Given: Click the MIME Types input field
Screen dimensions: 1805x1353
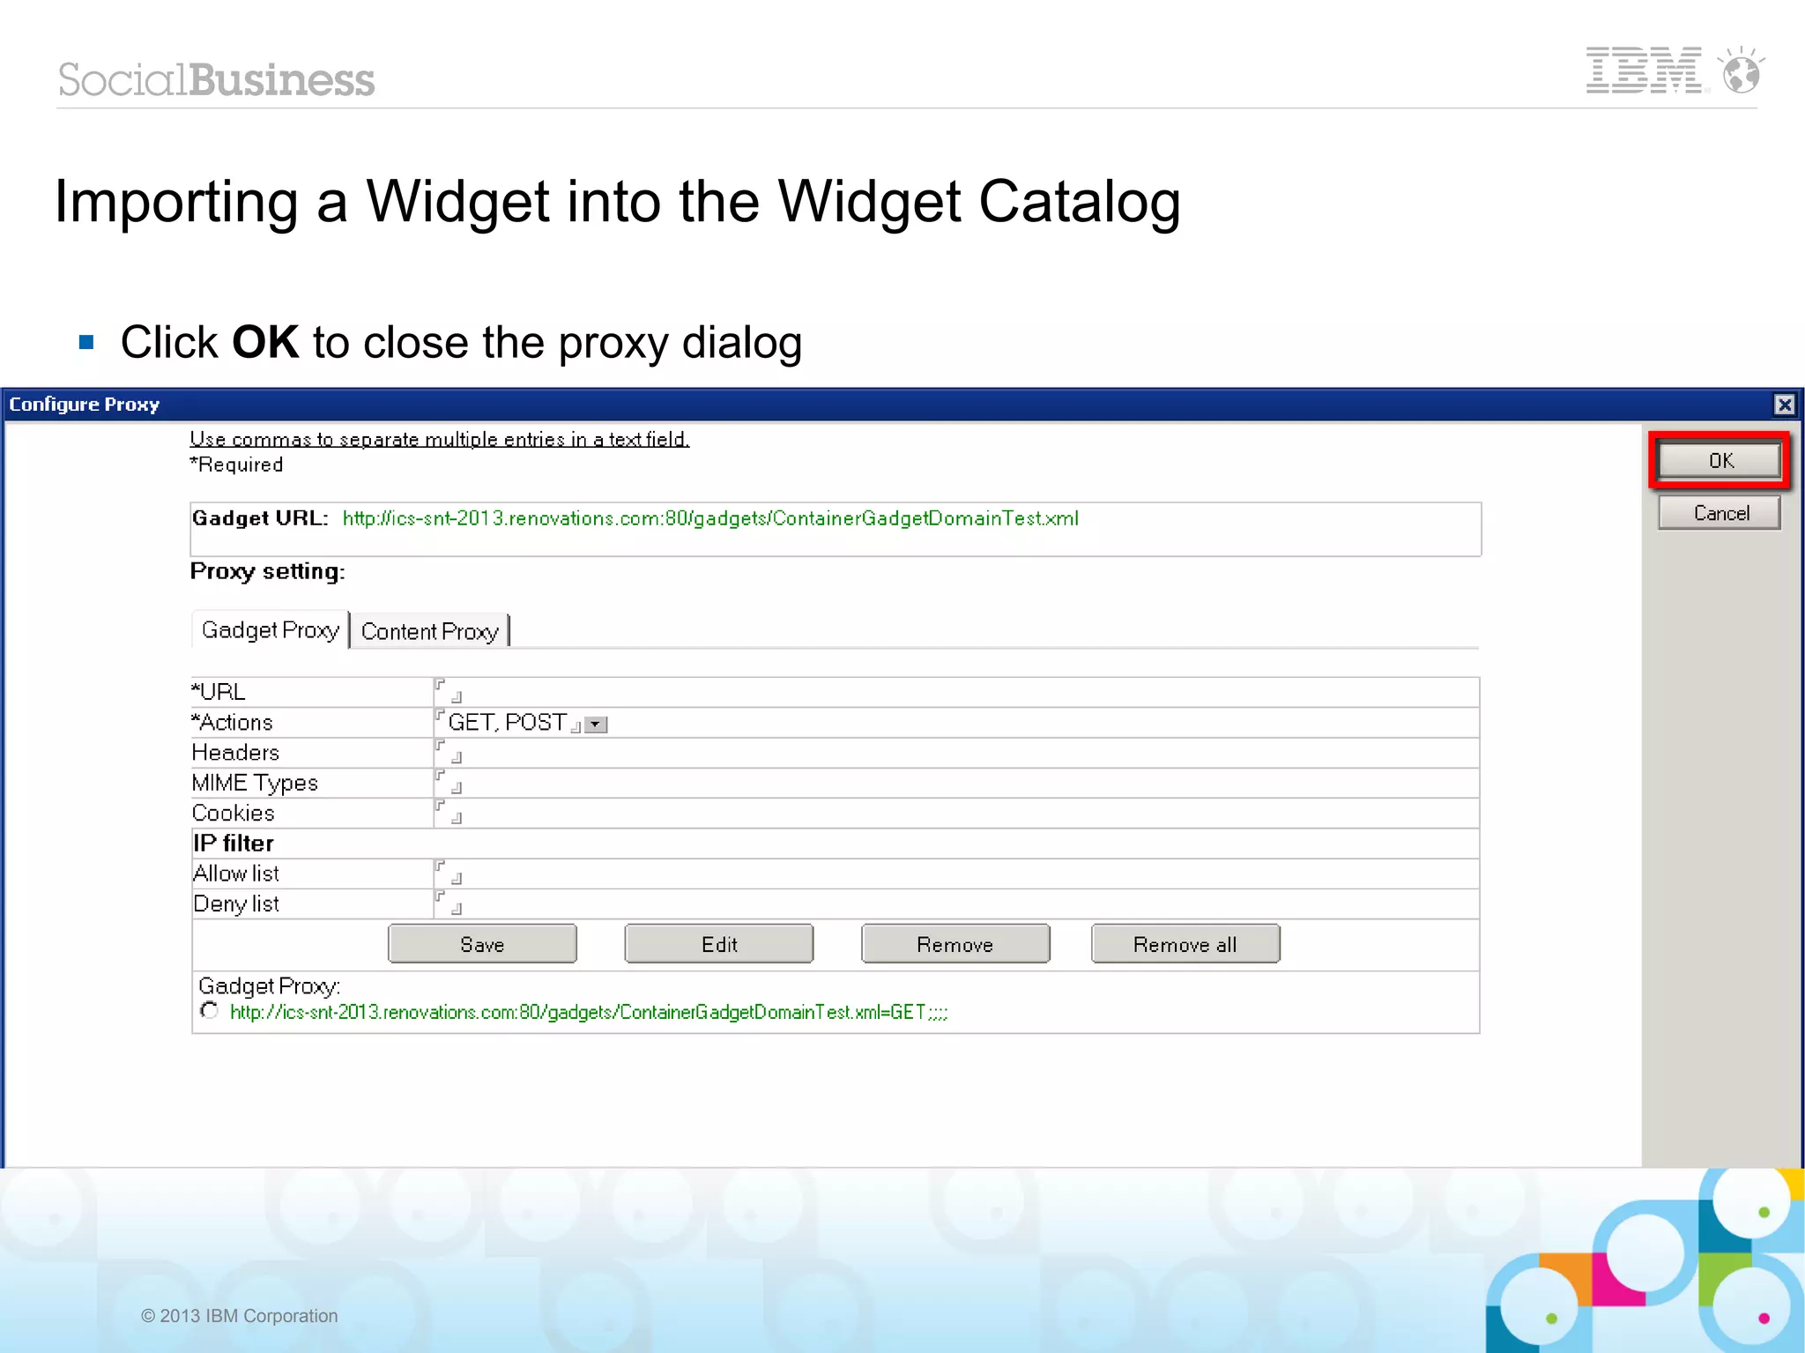Looking at the screenshot, I should [x=956, y=783].
